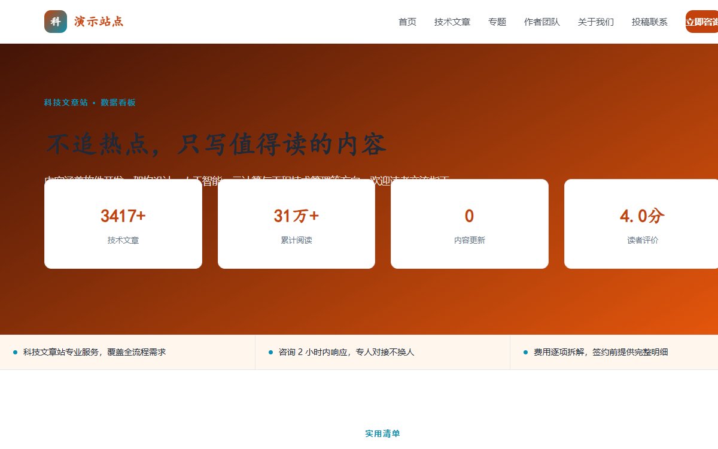Viewport: 718px width, 449px height.
Task: Select the 4.0分 读者评价 stat card
Action: (641, 224)
